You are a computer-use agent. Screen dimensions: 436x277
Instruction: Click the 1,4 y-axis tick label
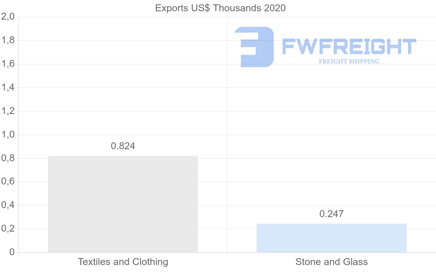pyautogui.click(x=8, y=88)
